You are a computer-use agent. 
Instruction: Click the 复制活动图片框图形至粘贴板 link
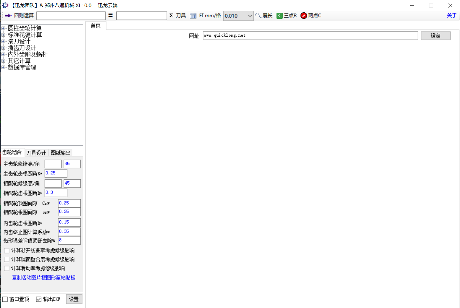[44, 277]
